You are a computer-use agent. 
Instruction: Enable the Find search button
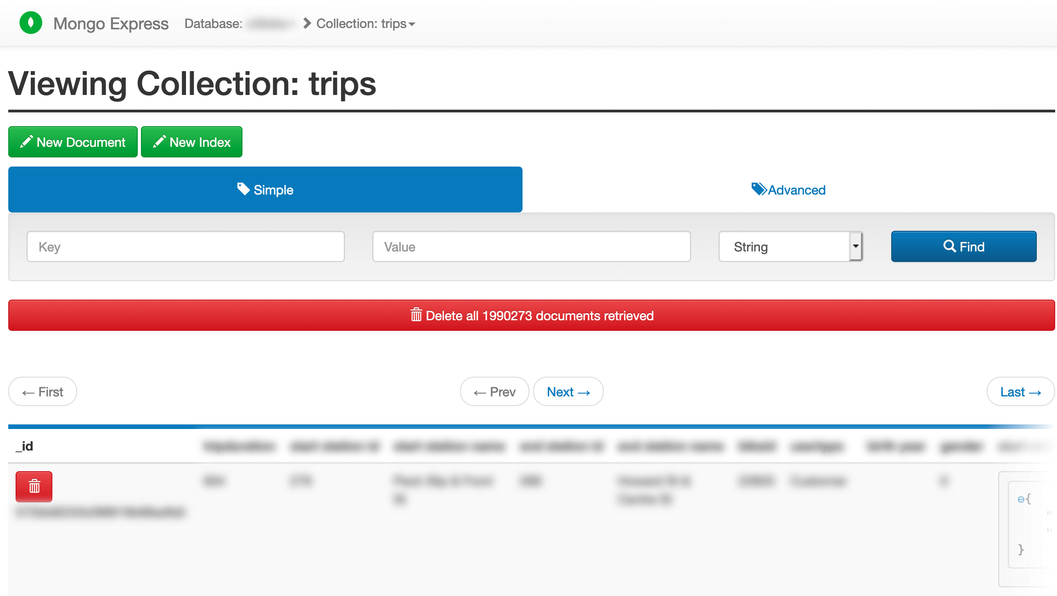pos(964,246)
